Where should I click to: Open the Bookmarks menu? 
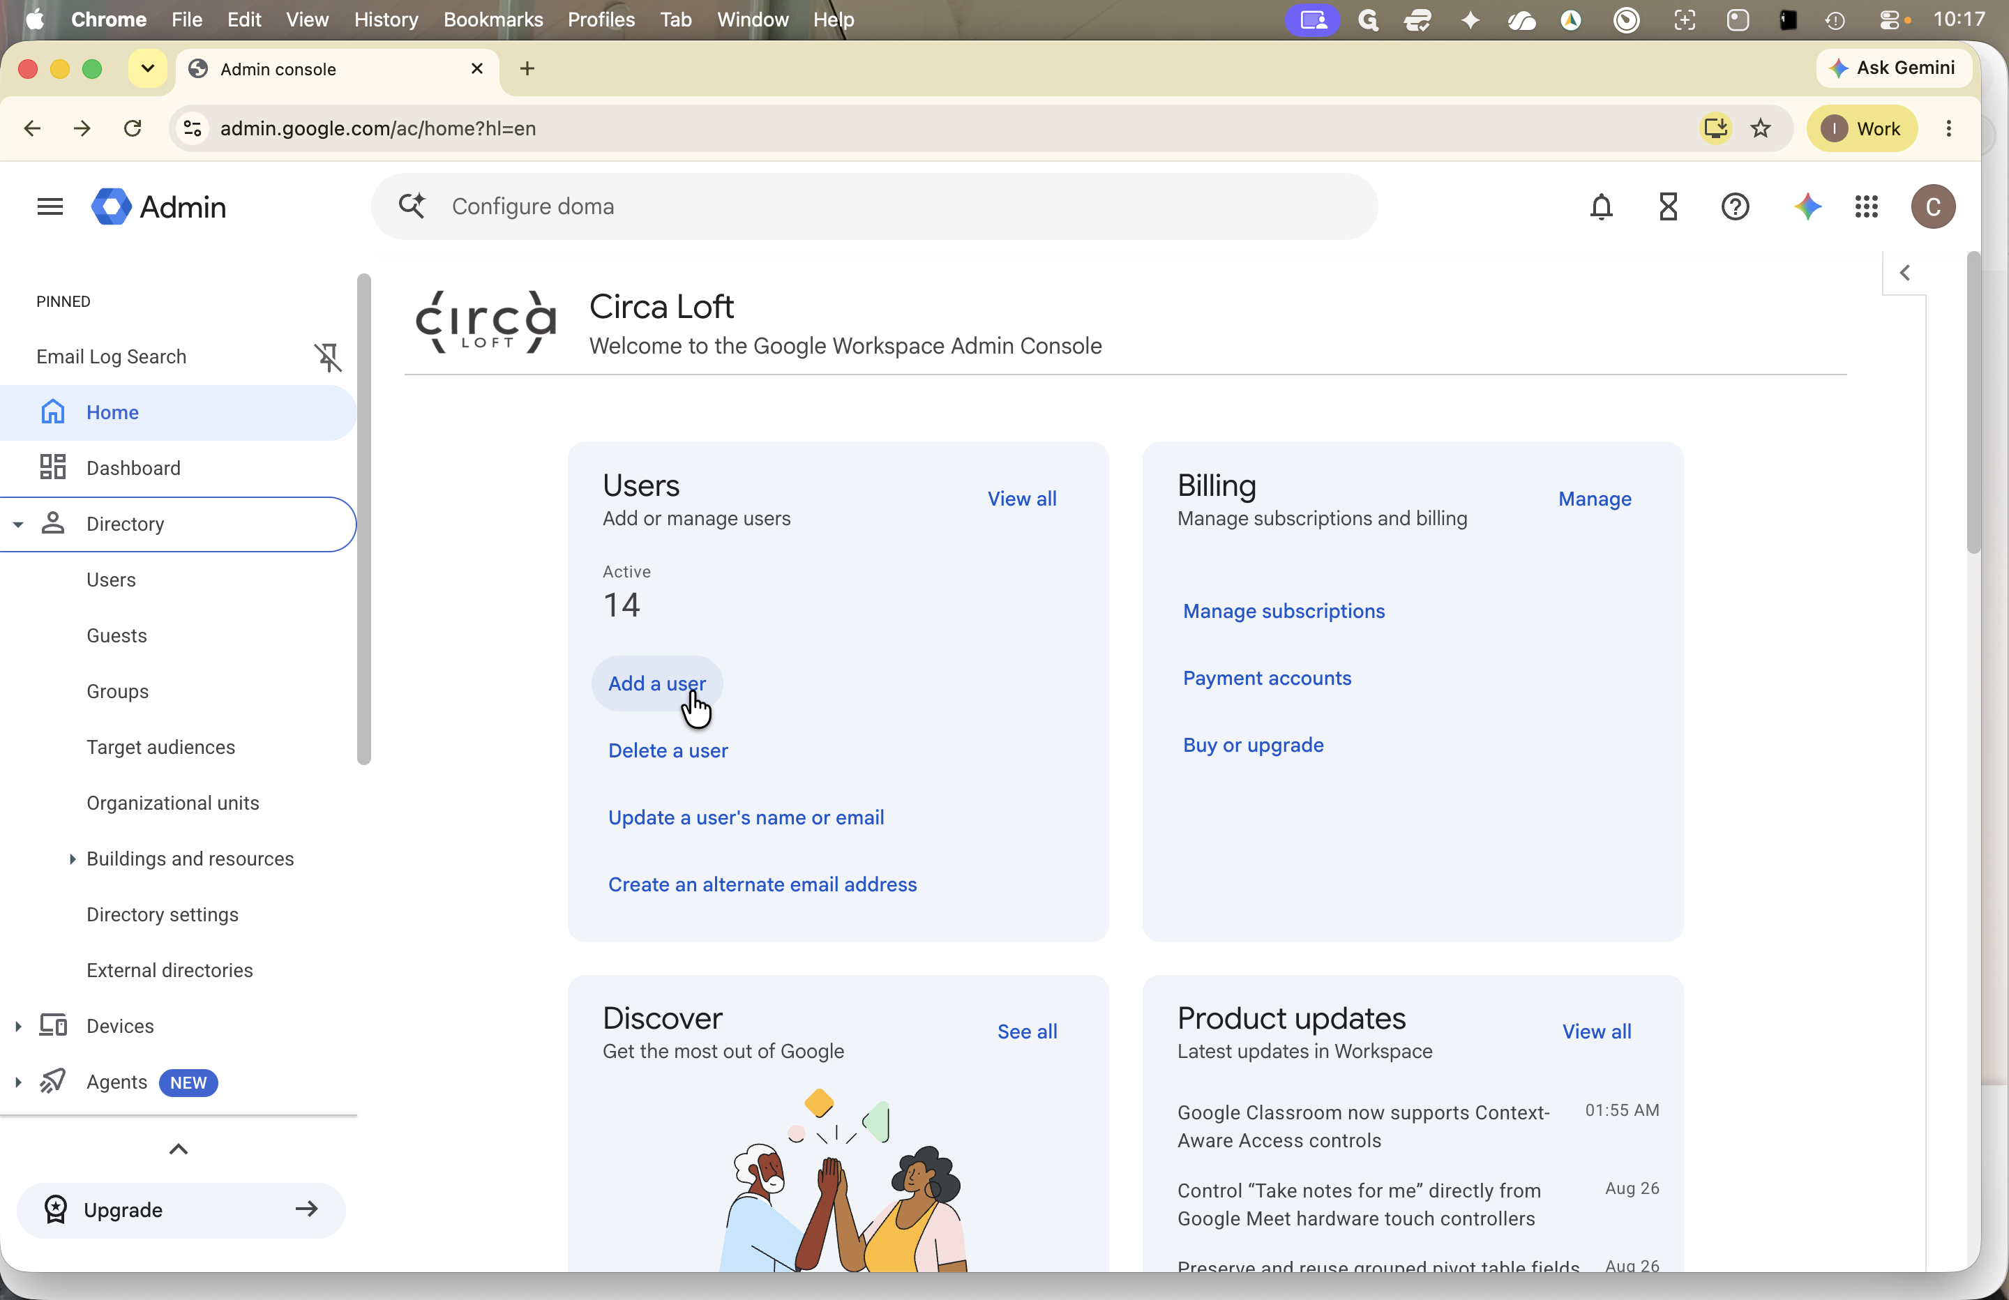point(493,20)
